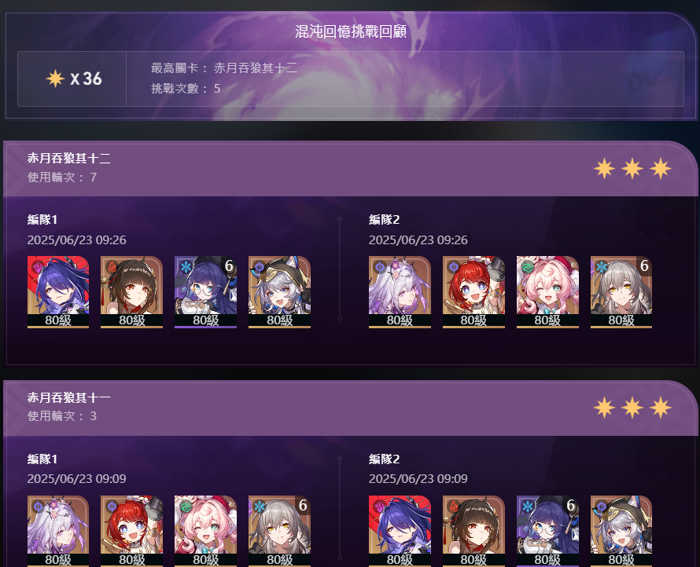
Task: Click the purple-haired character in stage twelve Team 1
Action: click(x=58, y=292)
